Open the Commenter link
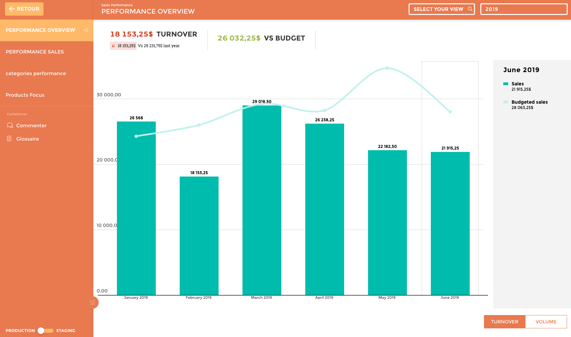Viewport: 571px width, 337px height. tap(31, 126)
